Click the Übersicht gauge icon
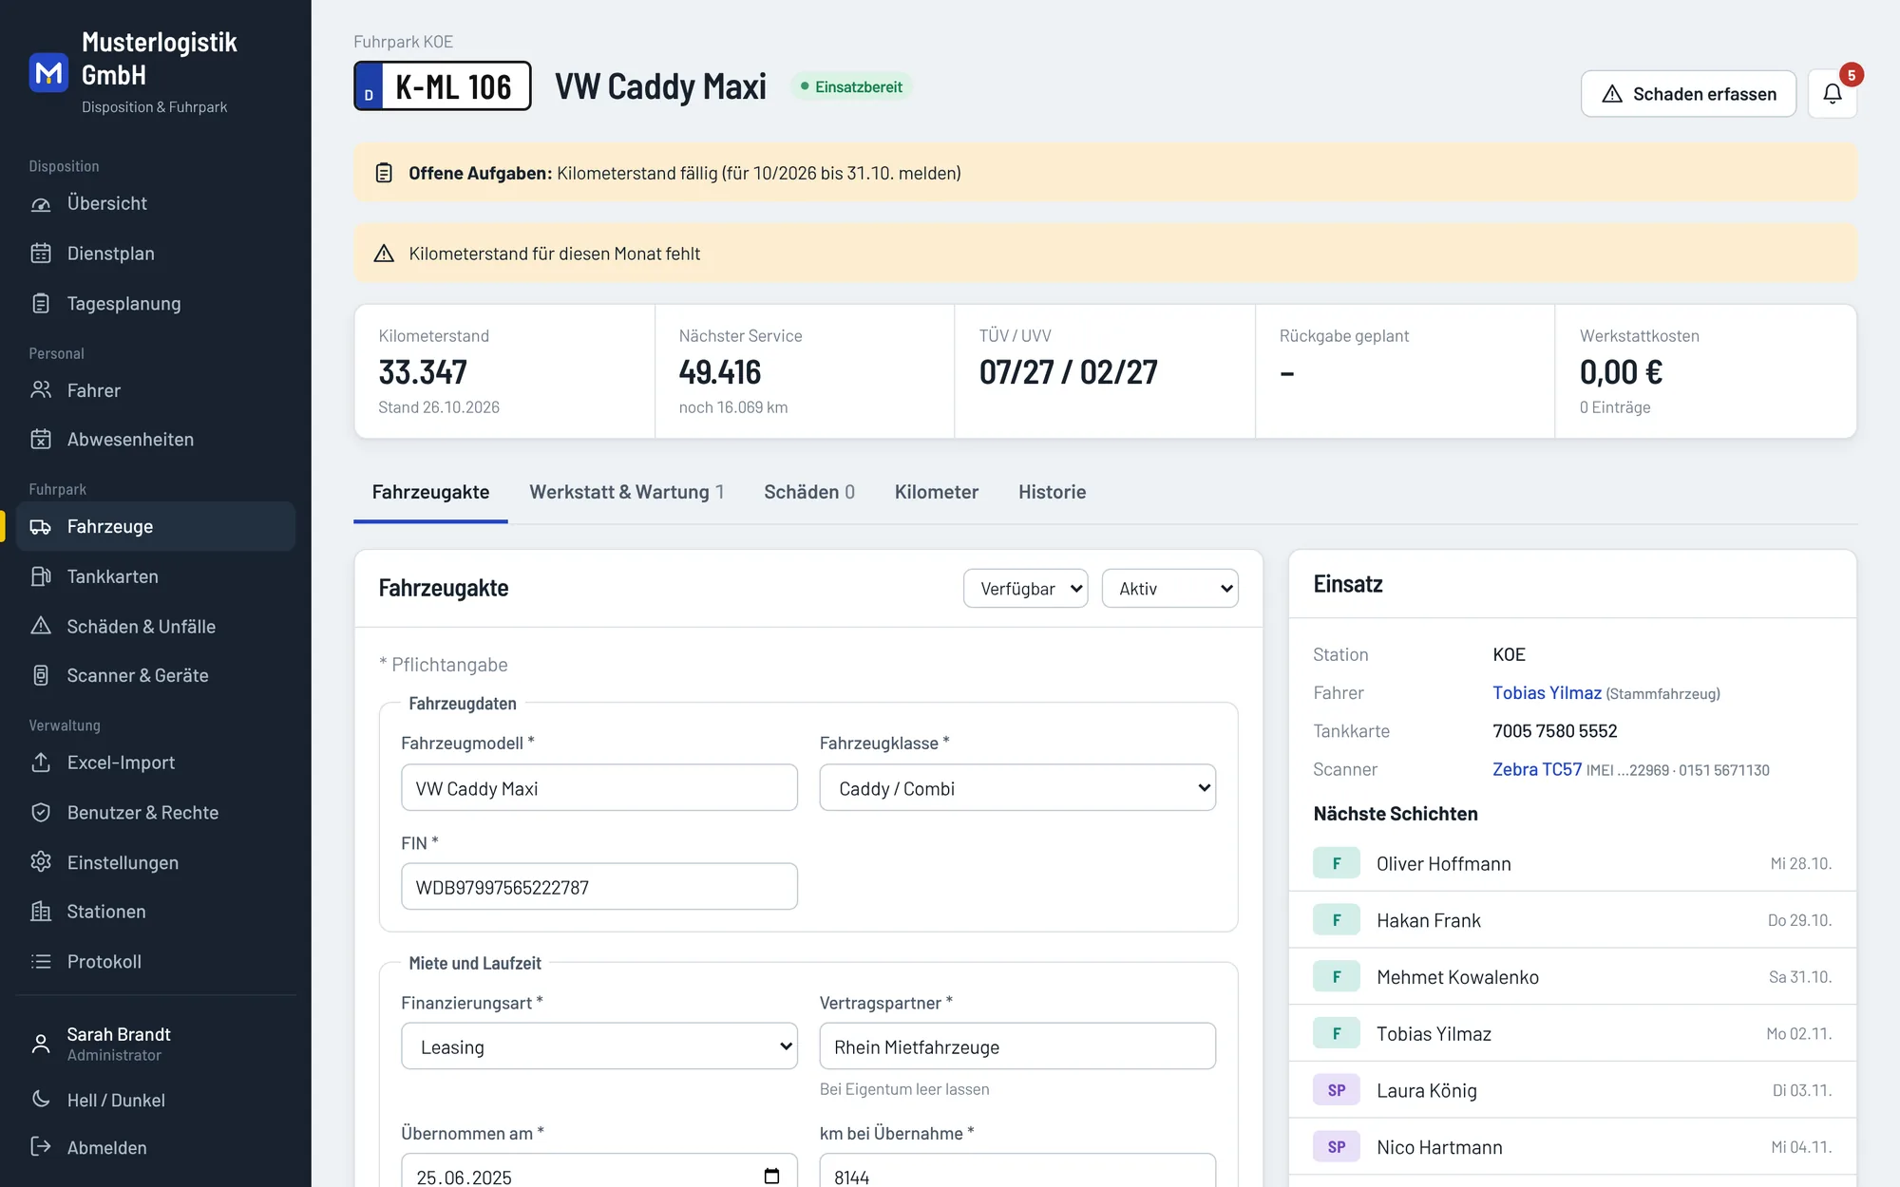This screenshot has height=1187, width=1900. coord(41,203)
